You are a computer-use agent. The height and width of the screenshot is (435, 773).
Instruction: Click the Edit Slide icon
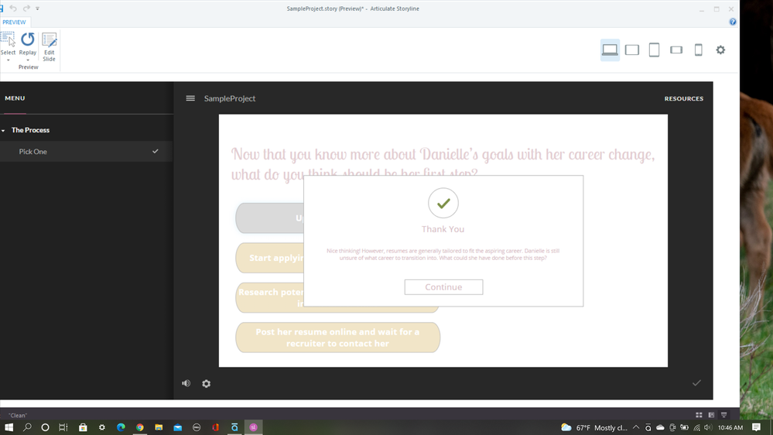[49, 40]
